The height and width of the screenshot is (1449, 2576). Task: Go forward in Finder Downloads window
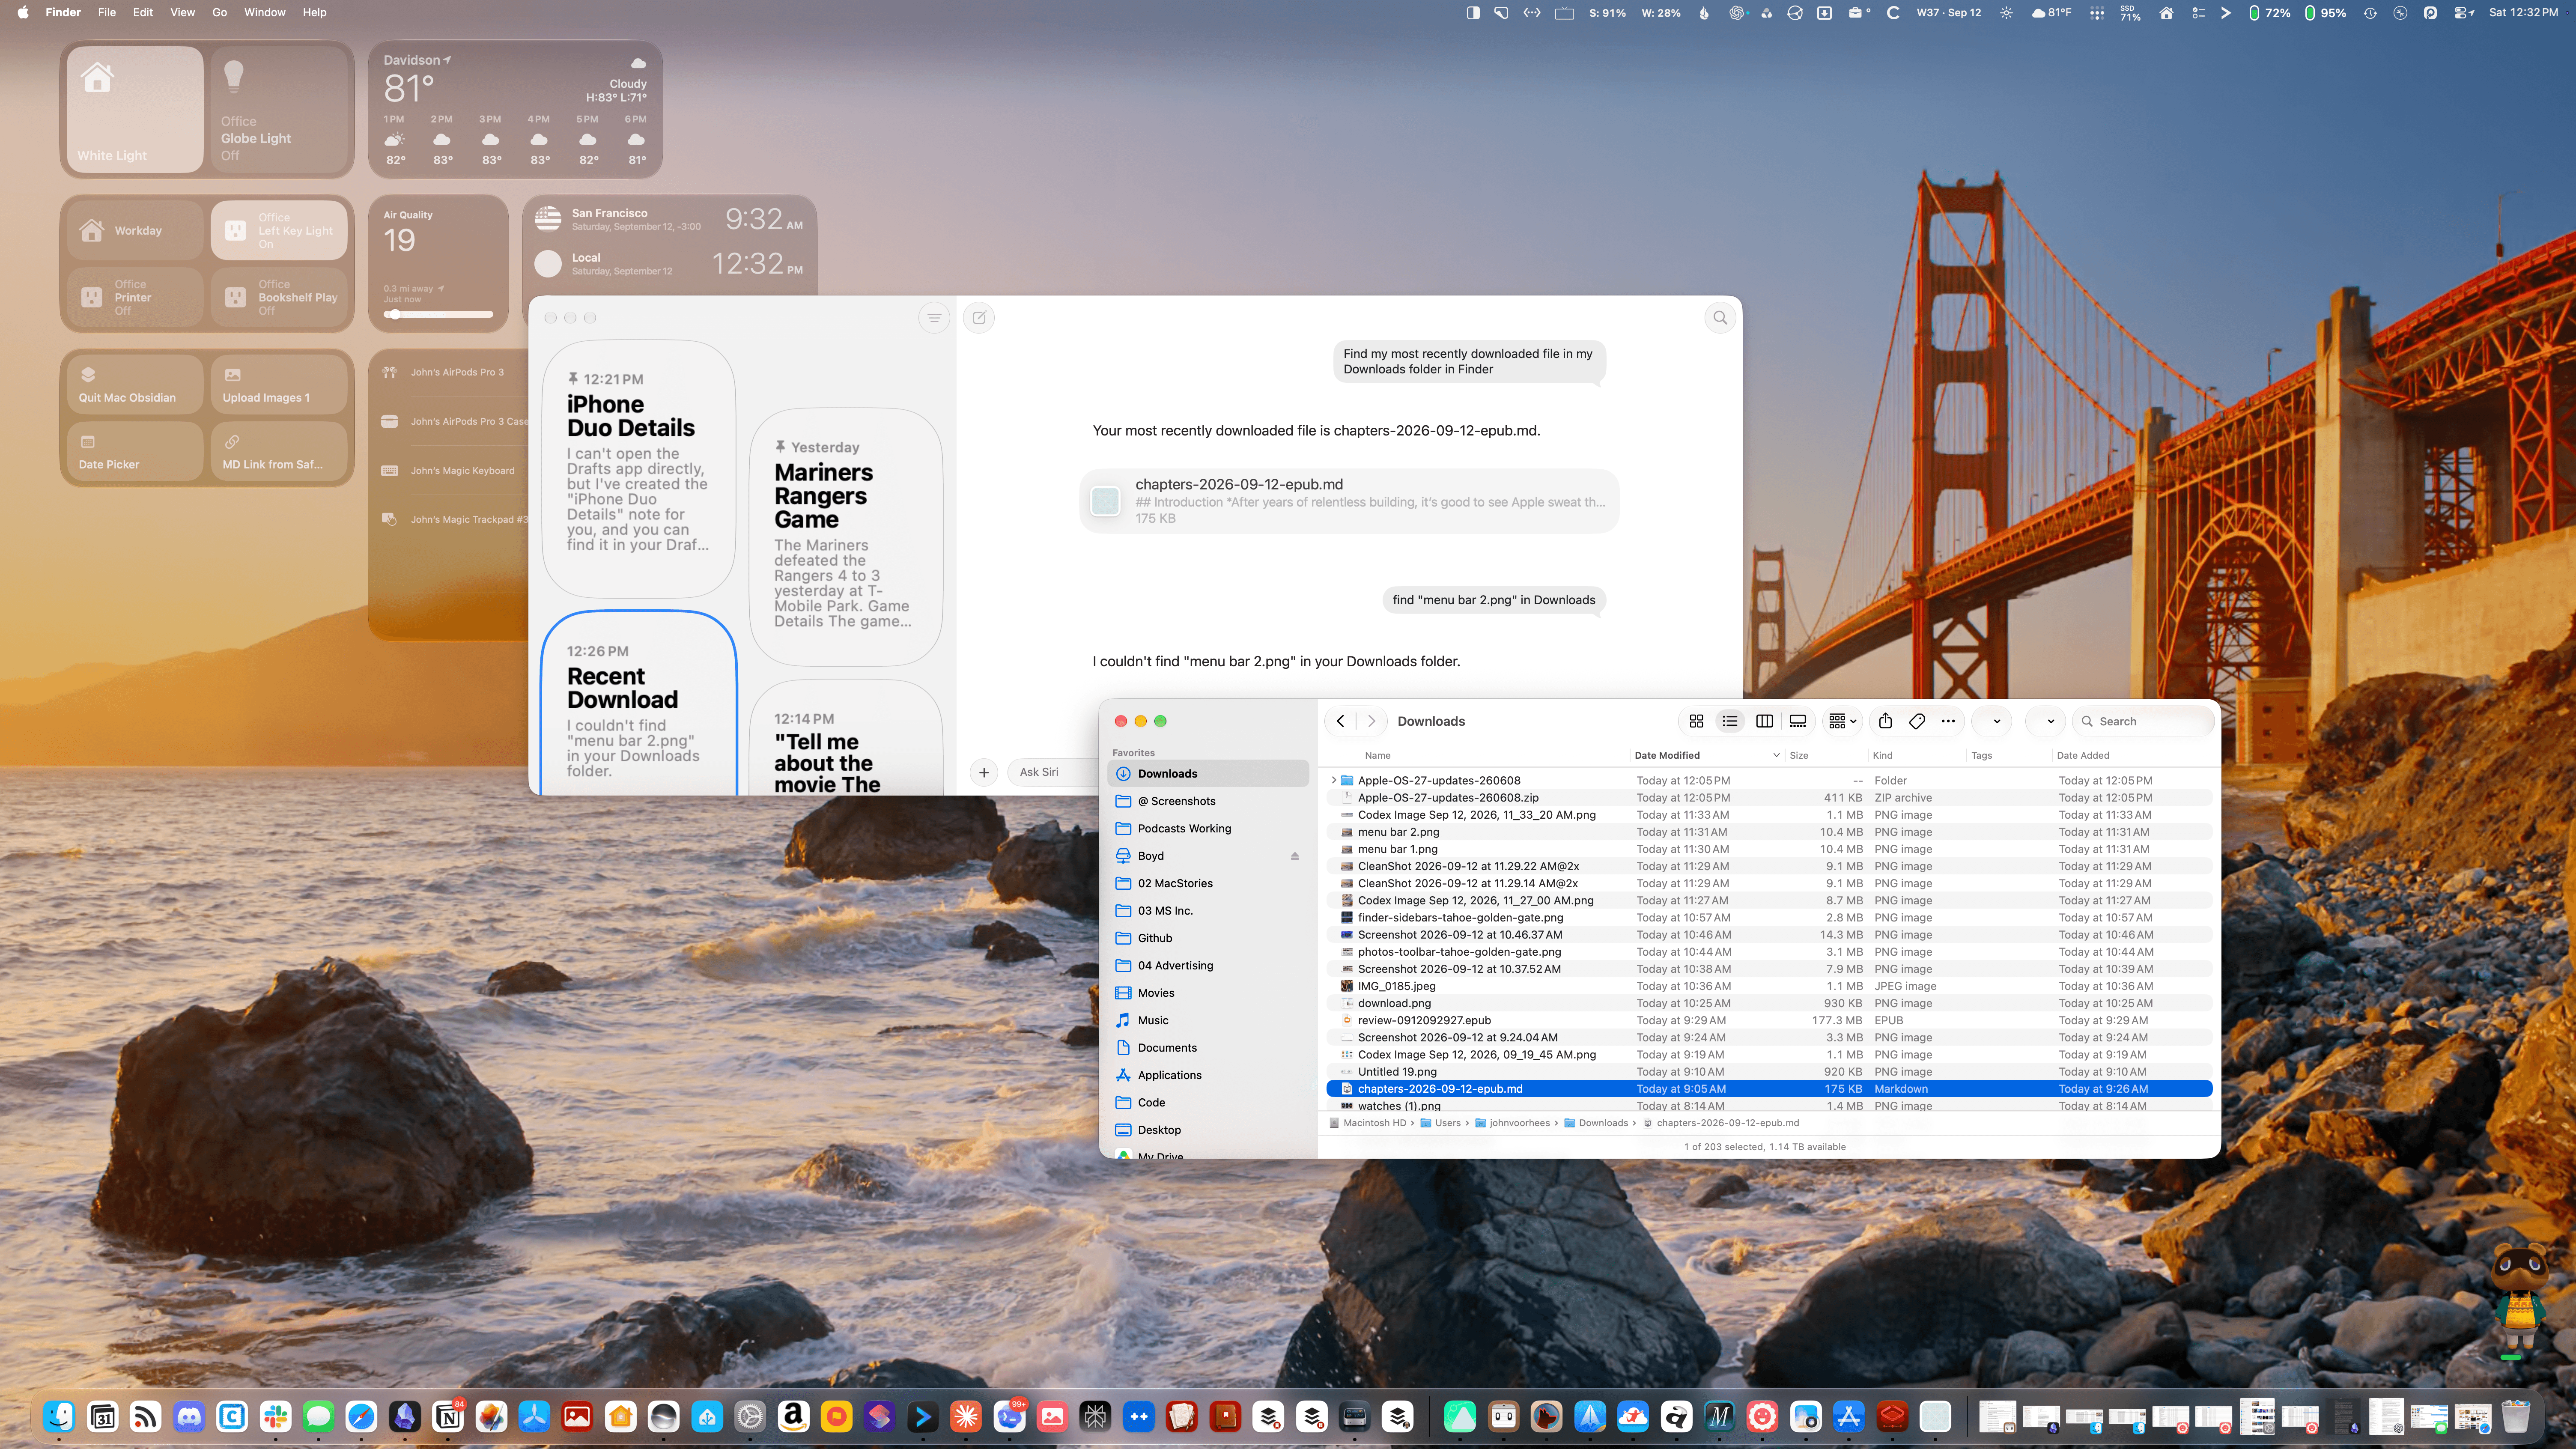click(1372, 721)
